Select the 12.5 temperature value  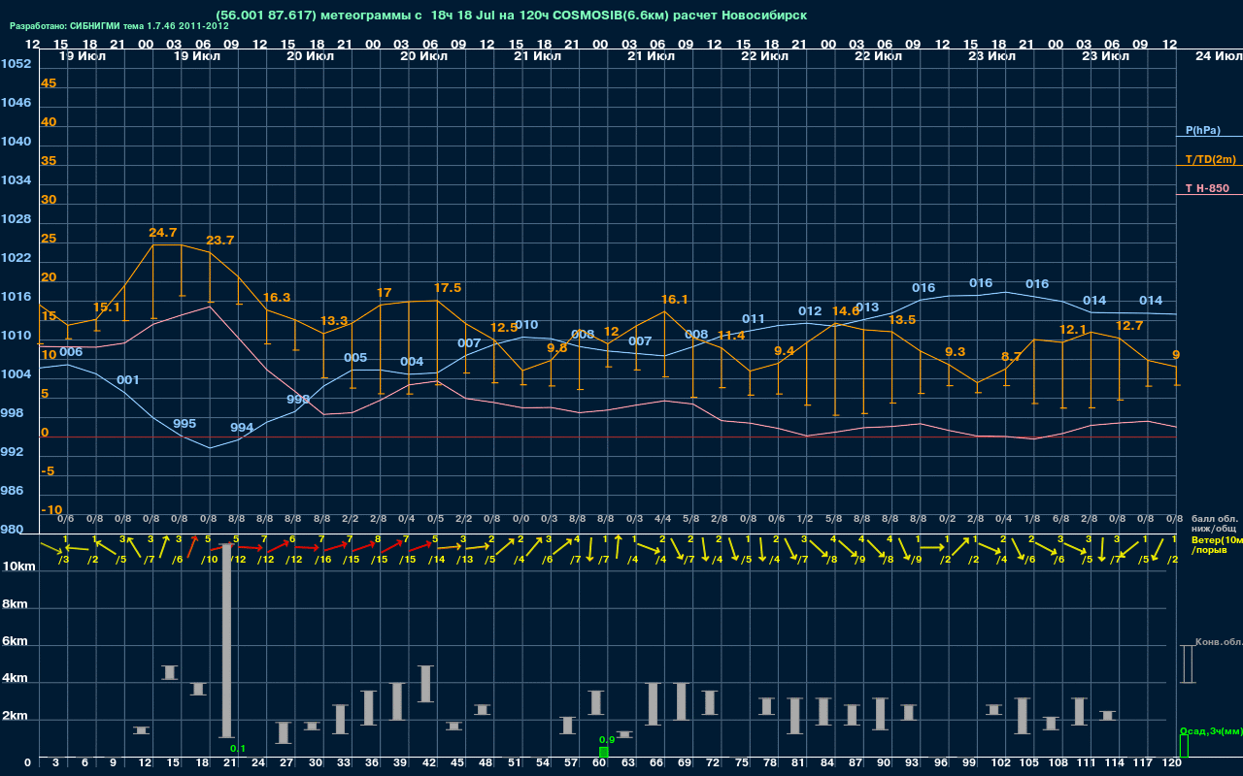(505, 328)
